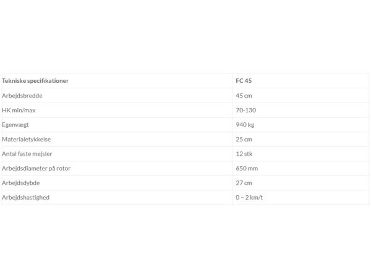Click the Egenvægt row label
The height and width of the screenshot is (278, 371).
tap(15, 125)
